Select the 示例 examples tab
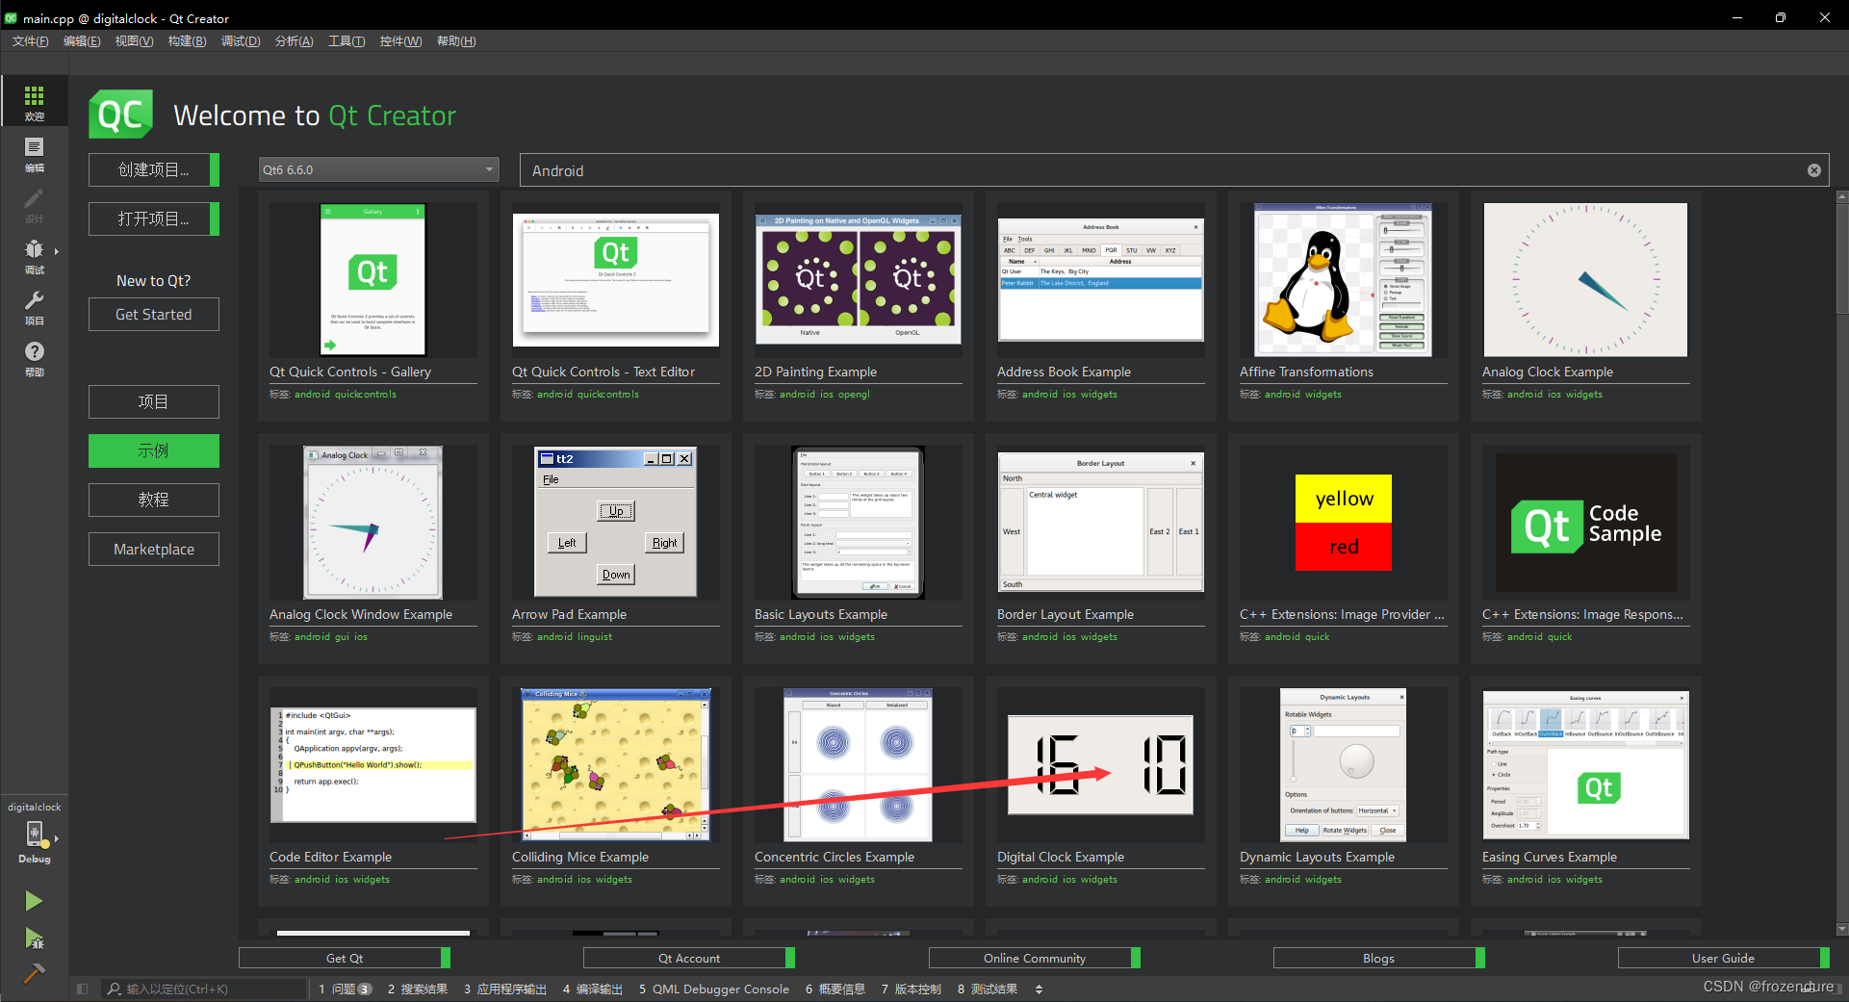Image resolution: width=1849 pixels, height=1002 pixels. (x=154, y=450)
